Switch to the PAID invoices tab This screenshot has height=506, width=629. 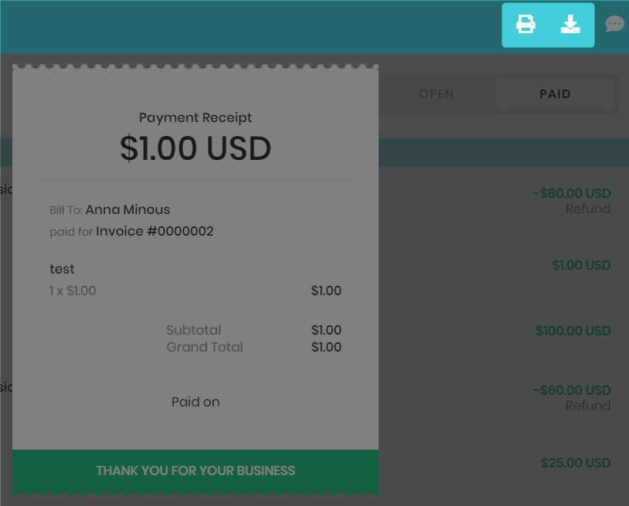tap(555, 94)
